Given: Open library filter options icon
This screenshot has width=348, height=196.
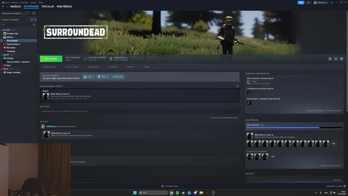Looking at the screenshot, I should pyautogui.click(x=34, y=25).
